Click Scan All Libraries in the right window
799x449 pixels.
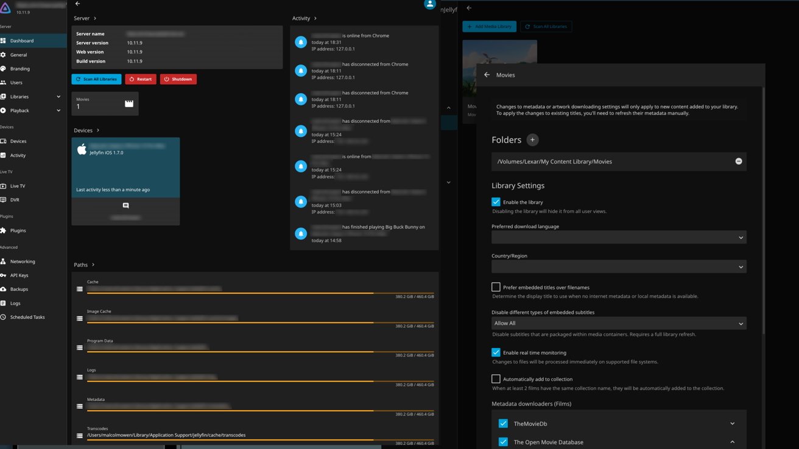click(x=546, y=27)
